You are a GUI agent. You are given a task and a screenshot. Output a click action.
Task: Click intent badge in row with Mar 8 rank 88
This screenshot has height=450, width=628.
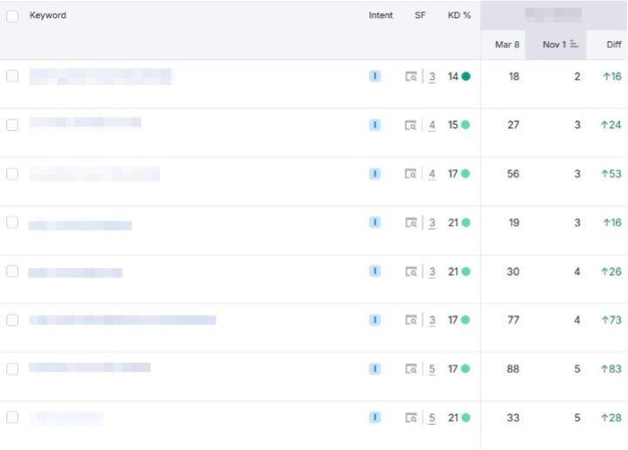[x=375, y=369]
